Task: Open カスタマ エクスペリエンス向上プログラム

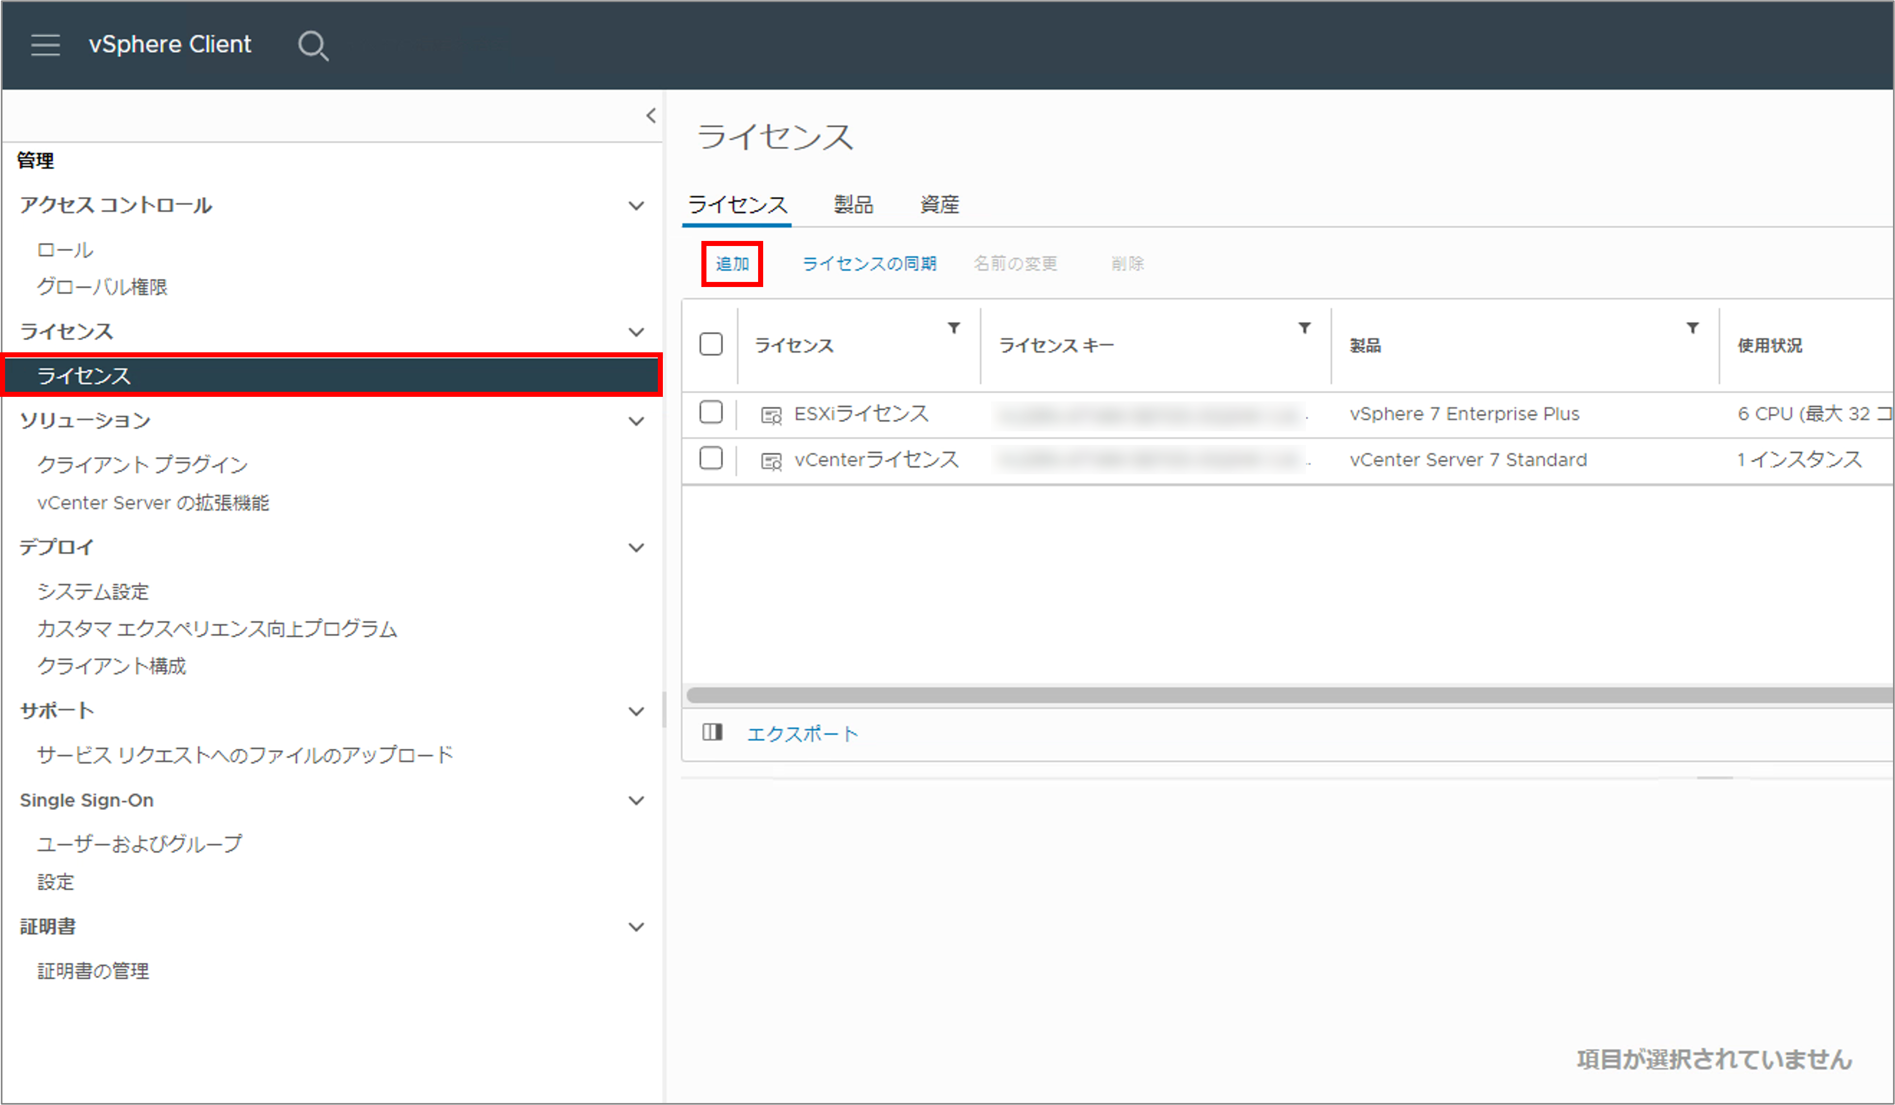Action: tap(217, 628)
